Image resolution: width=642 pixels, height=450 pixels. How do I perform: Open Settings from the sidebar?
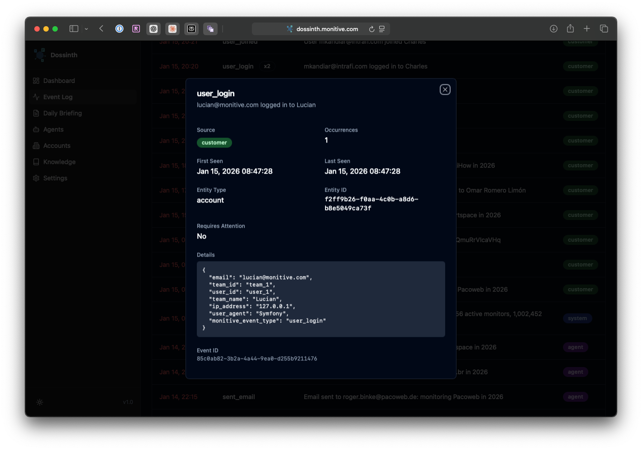55,178
